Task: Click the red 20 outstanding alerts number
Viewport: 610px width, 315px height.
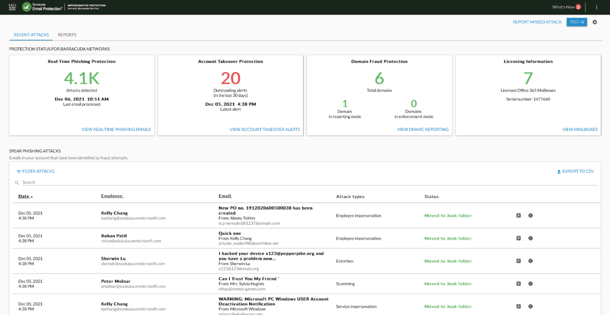Action: point(230,78)
